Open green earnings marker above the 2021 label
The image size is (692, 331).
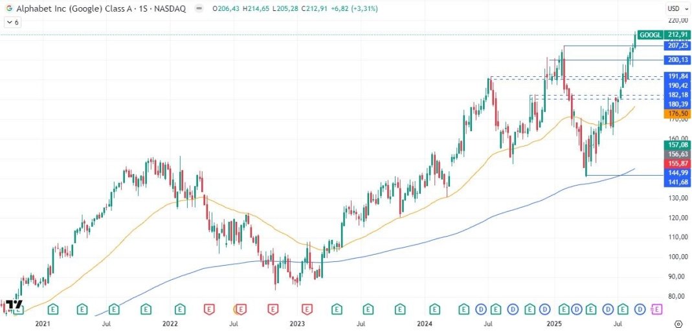tap(53, 310)
